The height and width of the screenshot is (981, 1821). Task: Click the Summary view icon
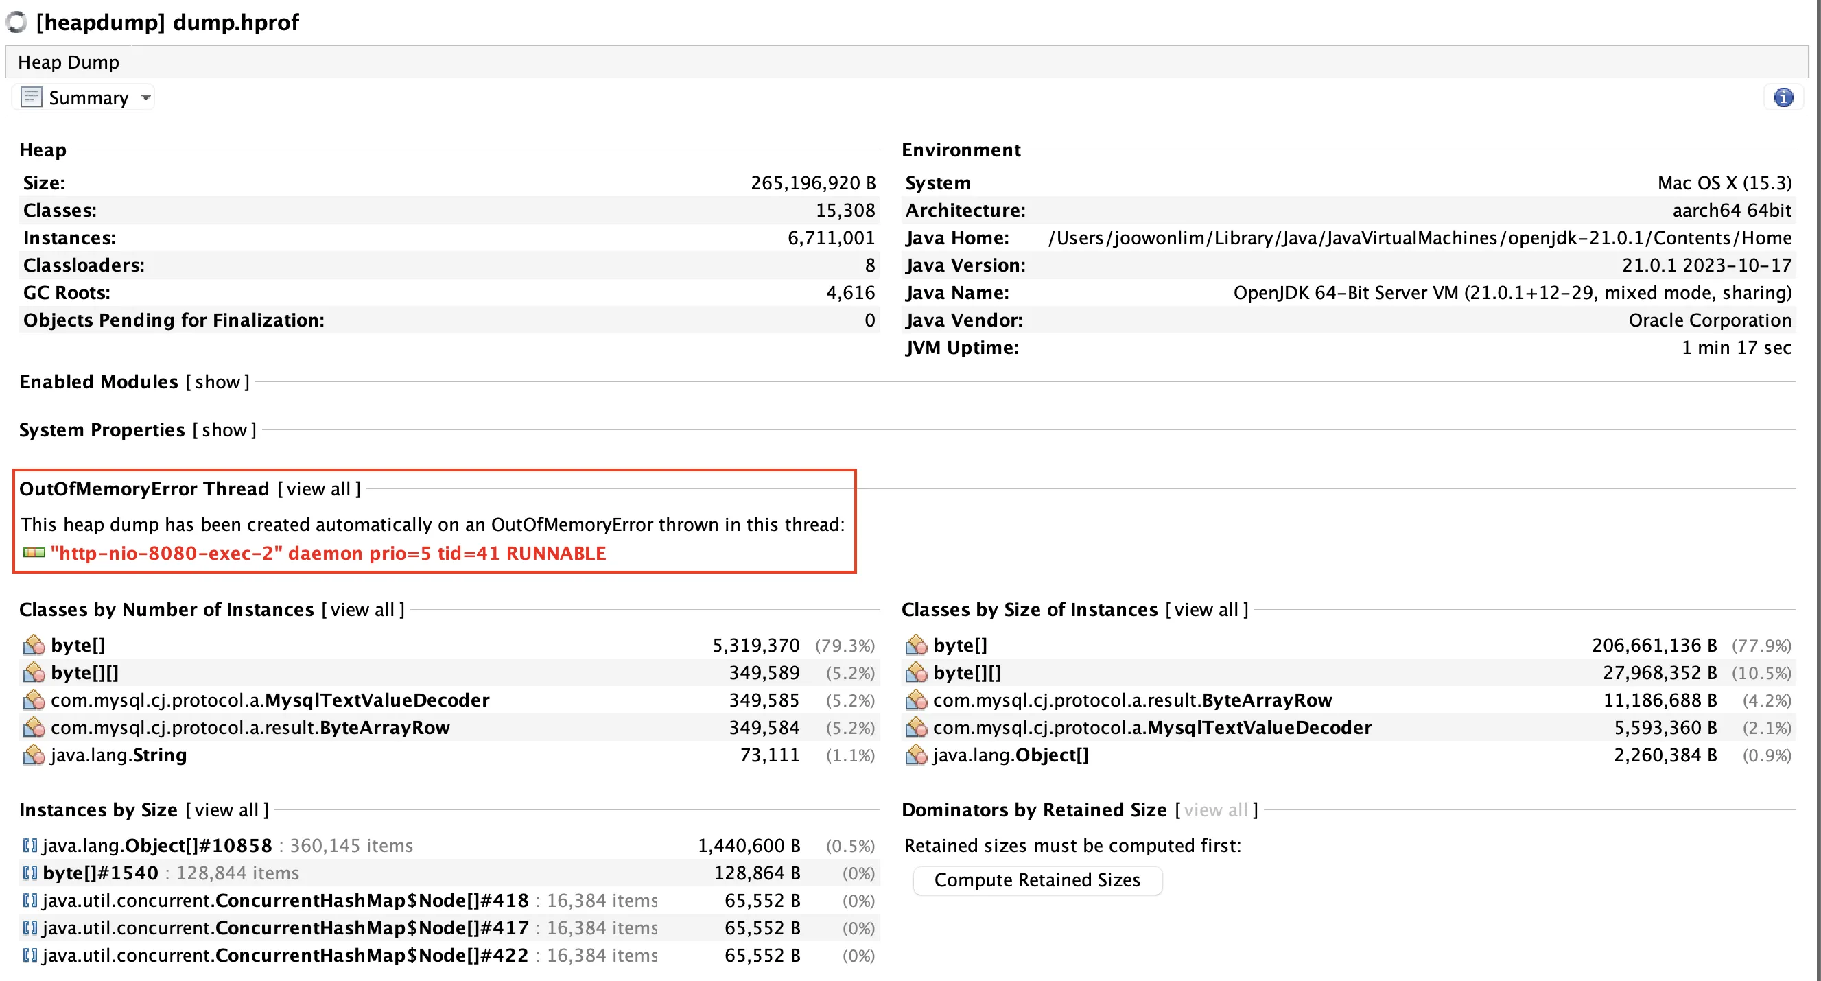click(x=31, y=97)
